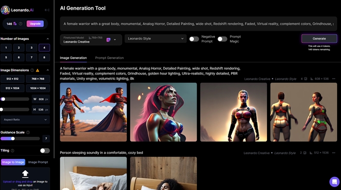Click the Tiling help icon
The height and width of the screenshot is (190, 341).
point(12,151)
